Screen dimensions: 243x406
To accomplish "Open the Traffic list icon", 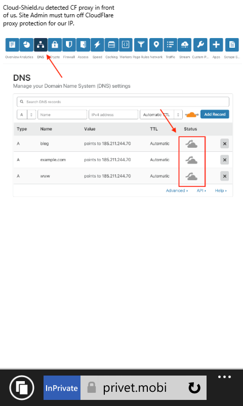I will coord(171,45).
